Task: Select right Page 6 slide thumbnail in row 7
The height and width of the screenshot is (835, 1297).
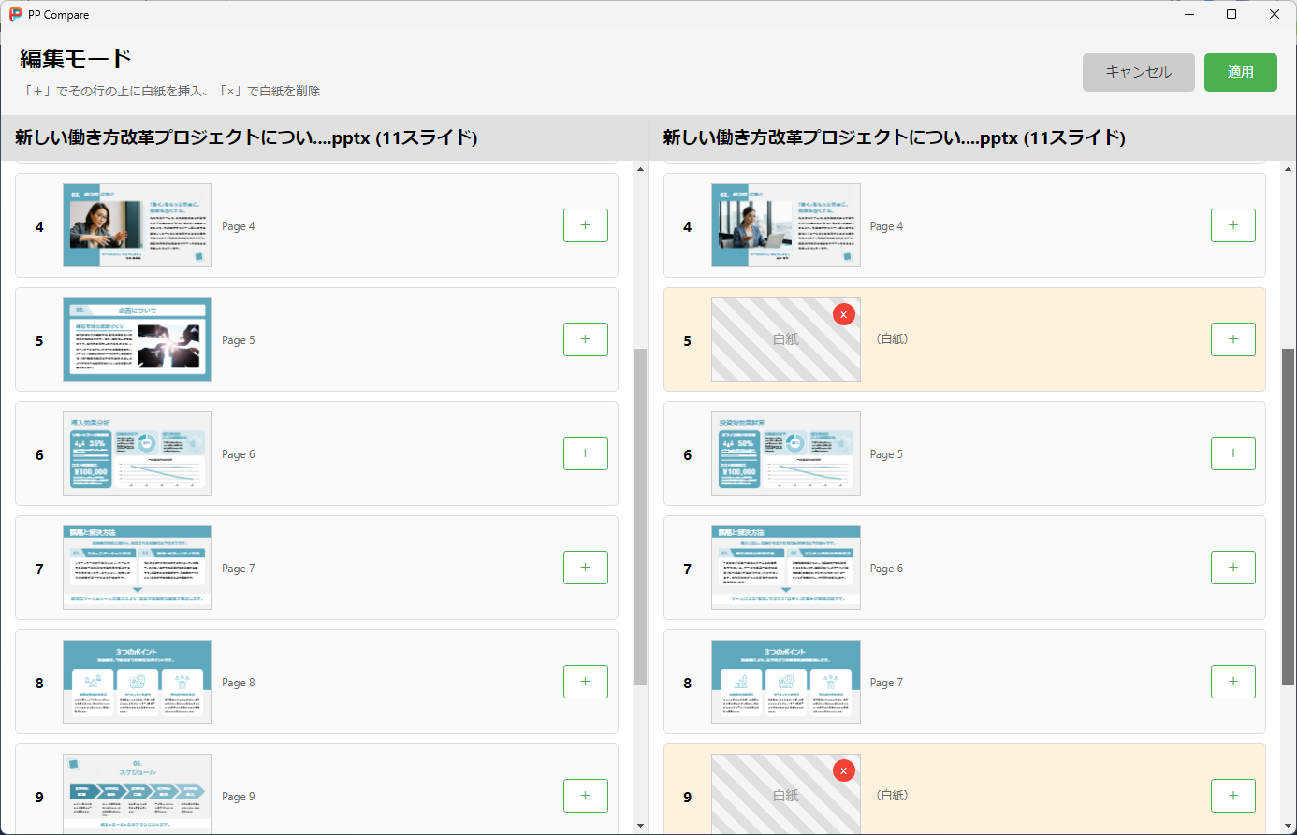Action: pyautogui.click(x=785, y=568)
